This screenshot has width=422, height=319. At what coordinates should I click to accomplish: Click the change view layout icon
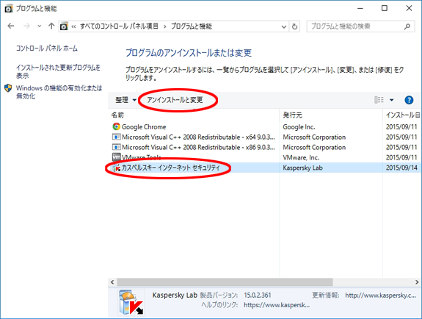tap(379, 100)
